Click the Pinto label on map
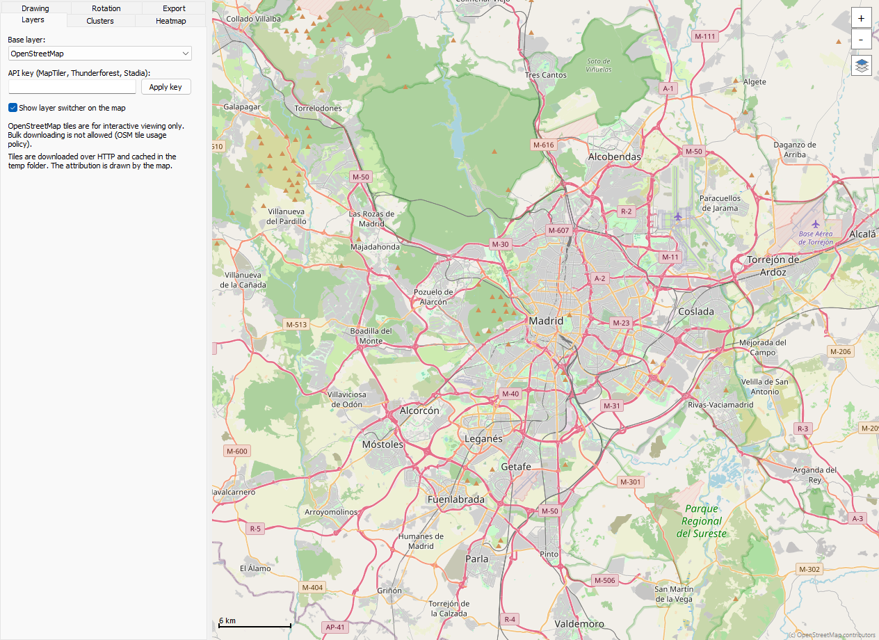The height and width of the screenshot is (640, 879). tap(549, 554)
